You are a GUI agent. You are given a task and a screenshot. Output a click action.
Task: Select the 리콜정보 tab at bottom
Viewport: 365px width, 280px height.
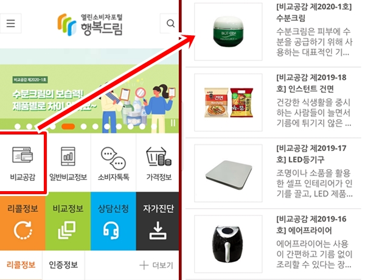coord(21,265)
